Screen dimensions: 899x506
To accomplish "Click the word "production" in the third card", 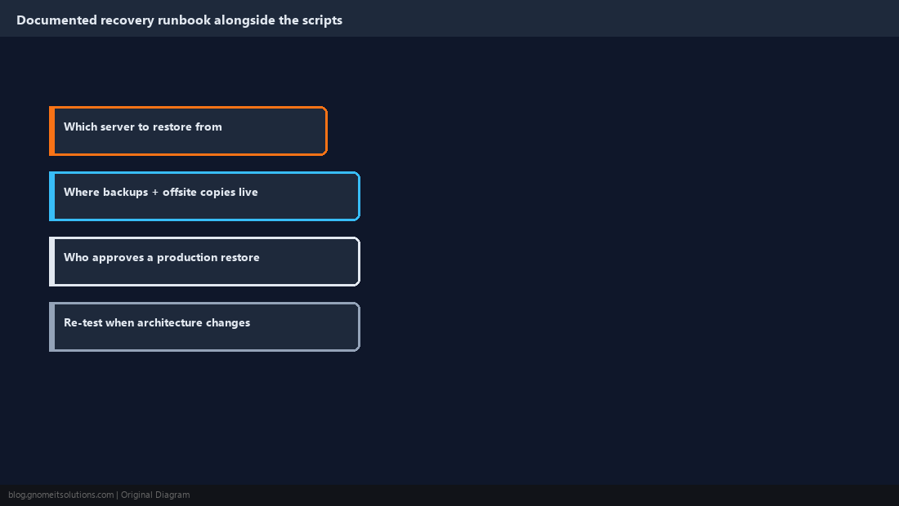I will tap(183, 258).
